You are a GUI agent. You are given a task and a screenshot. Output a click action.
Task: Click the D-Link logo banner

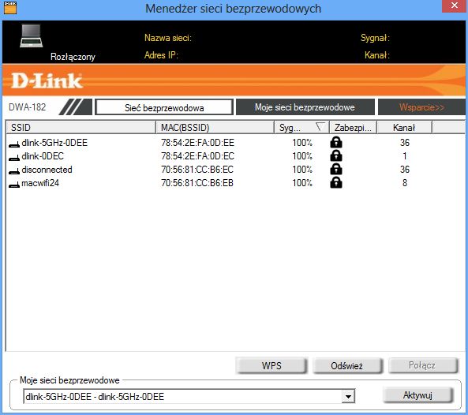47,80
